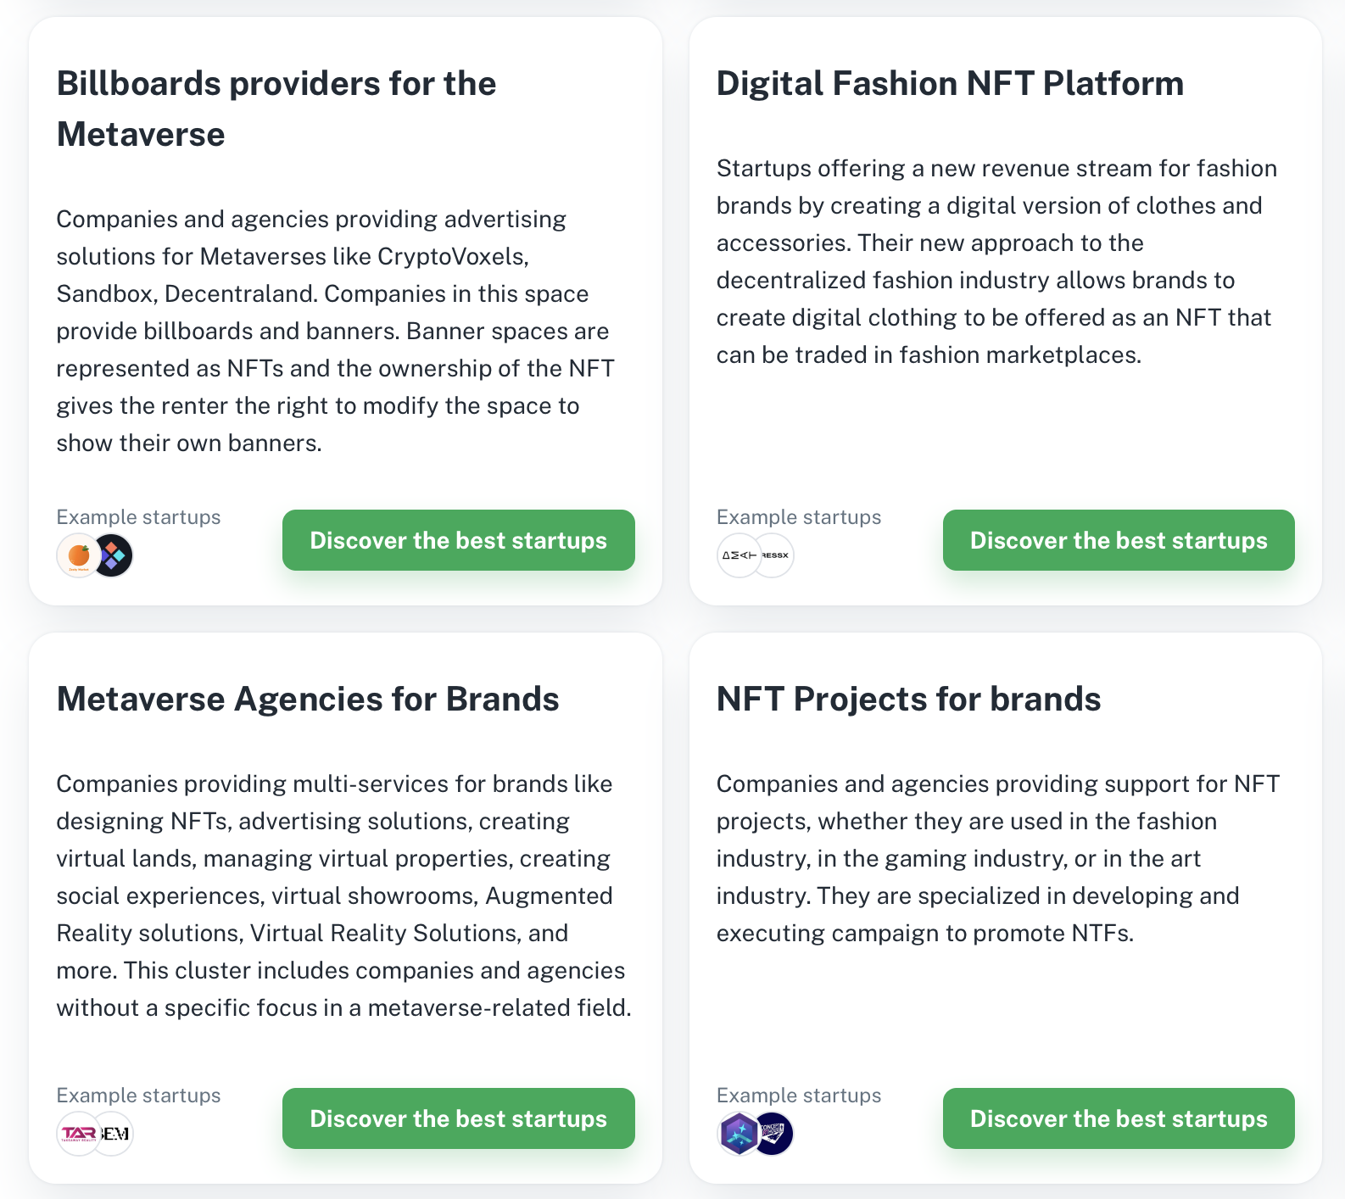Select the purple hexagon star logo

(x=738, y=1134)
